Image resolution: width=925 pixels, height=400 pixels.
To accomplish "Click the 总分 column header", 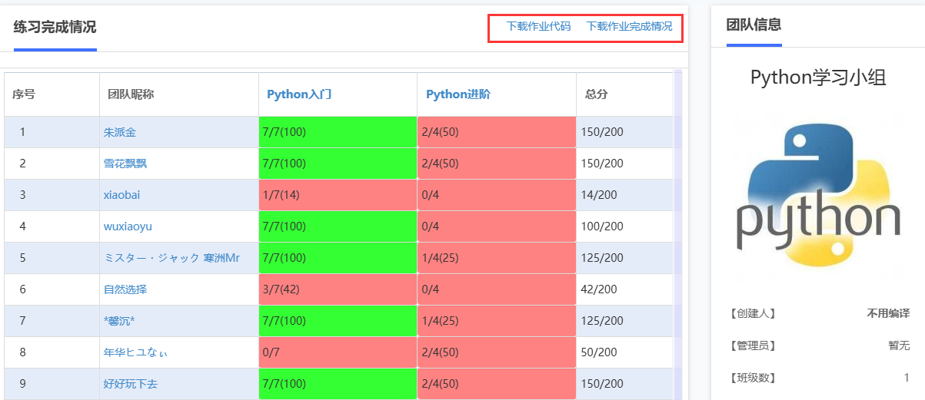I will (x=597, y=94).
